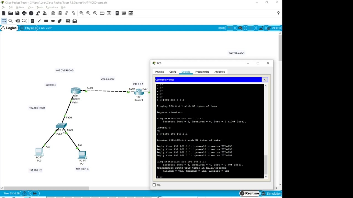Switch to Physical workspace view
353x198 pixels.
tap(28, 28)
